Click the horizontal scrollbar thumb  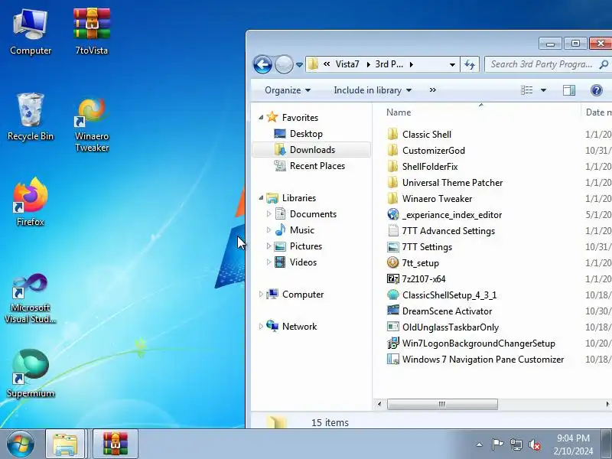442,405
